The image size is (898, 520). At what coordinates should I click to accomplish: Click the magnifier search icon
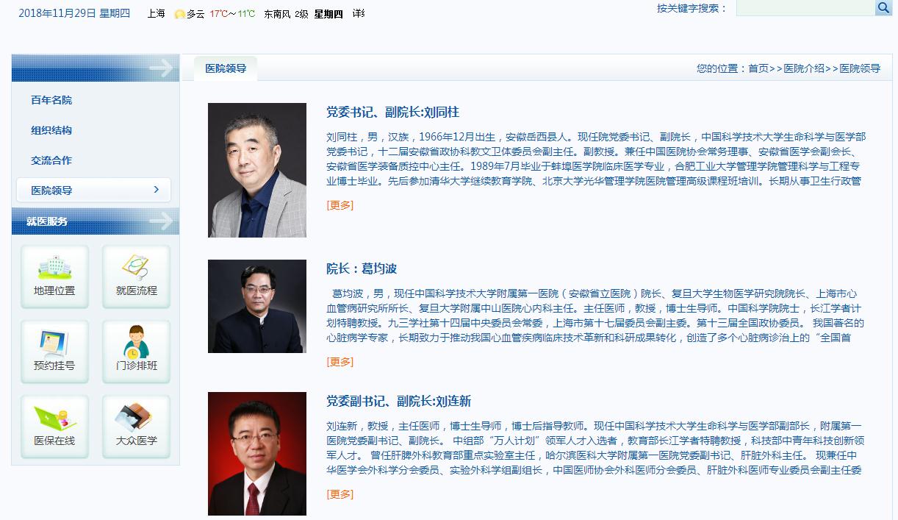(x=883, y=7)
